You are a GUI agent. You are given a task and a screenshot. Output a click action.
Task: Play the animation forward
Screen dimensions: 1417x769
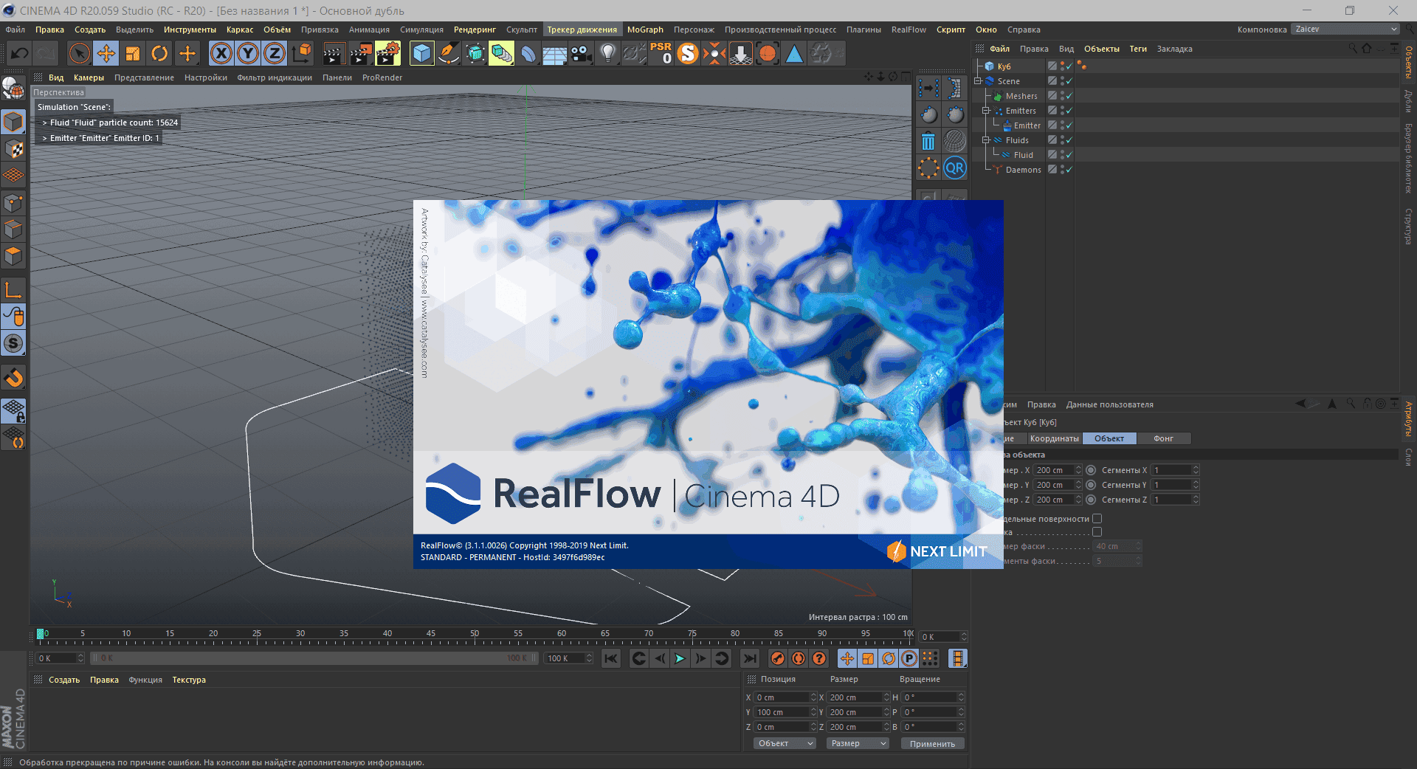pos(680,658)
